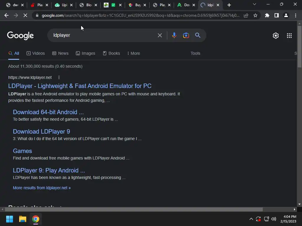Select the Images search filter

[85, 53]
